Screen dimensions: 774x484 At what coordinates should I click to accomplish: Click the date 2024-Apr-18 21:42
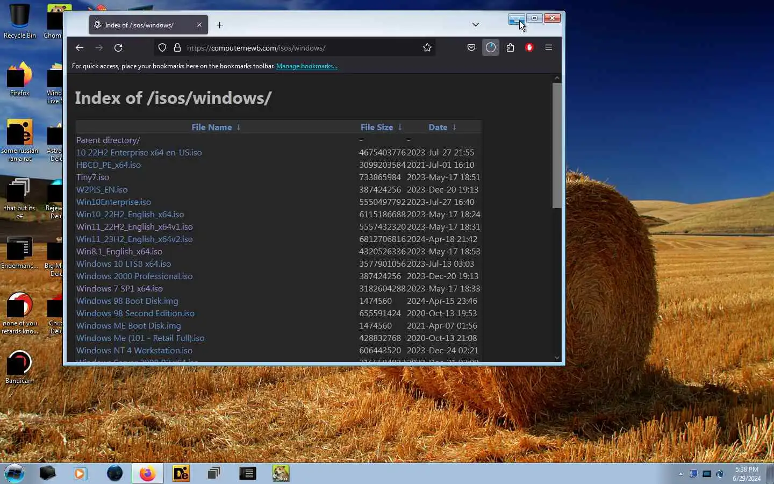pyautogui.click(x=442, y=239)
